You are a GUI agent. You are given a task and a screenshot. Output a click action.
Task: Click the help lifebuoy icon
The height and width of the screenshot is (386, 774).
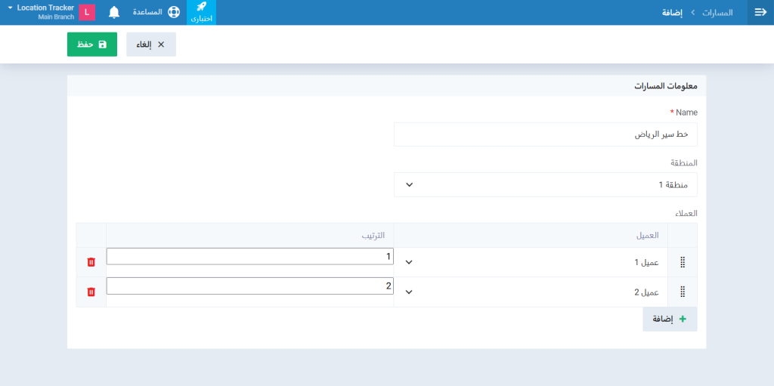coord(174,12)
